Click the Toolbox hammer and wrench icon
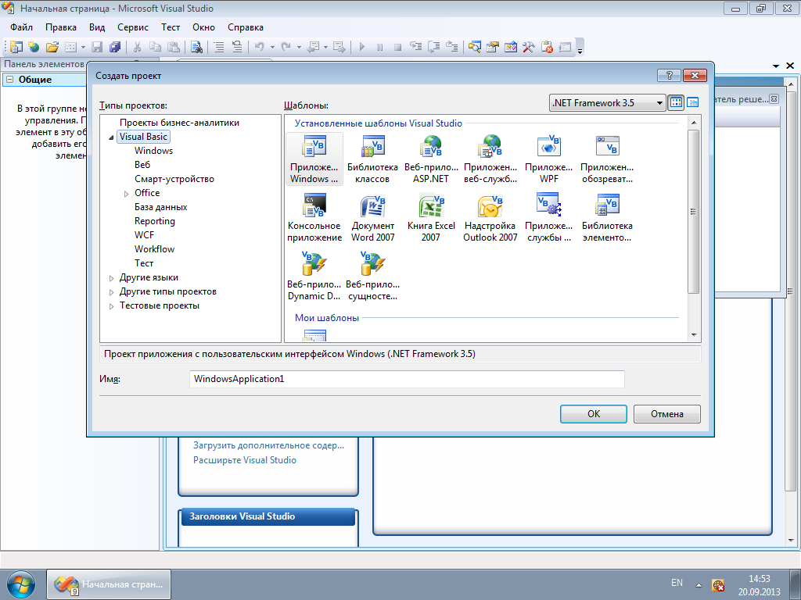 (528, 48)
